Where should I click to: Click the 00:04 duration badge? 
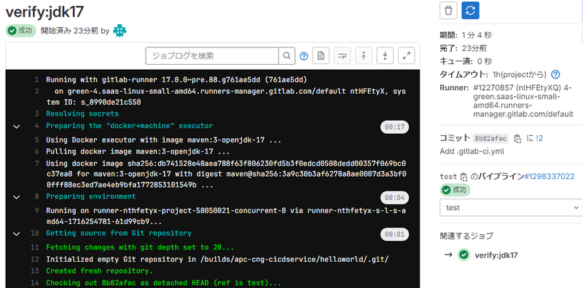tap(394, 198)
